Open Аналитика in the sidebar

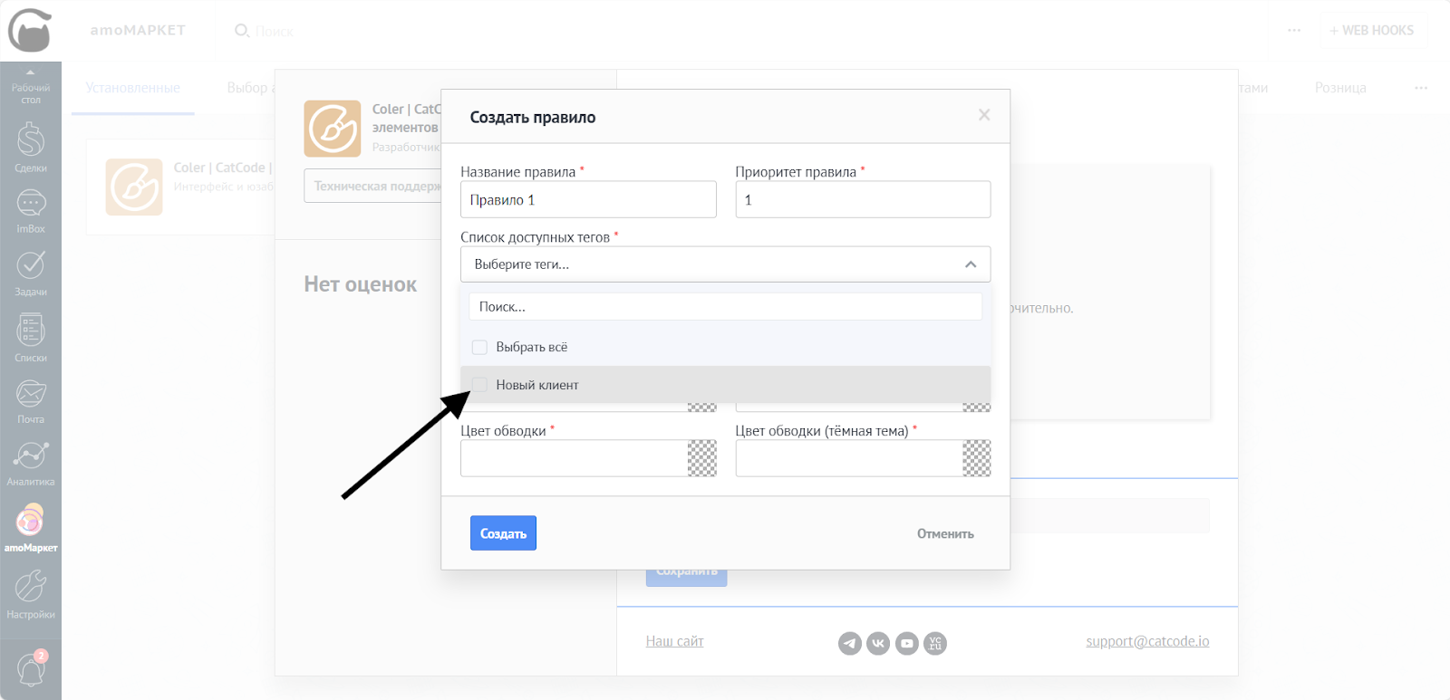point(31,462)
